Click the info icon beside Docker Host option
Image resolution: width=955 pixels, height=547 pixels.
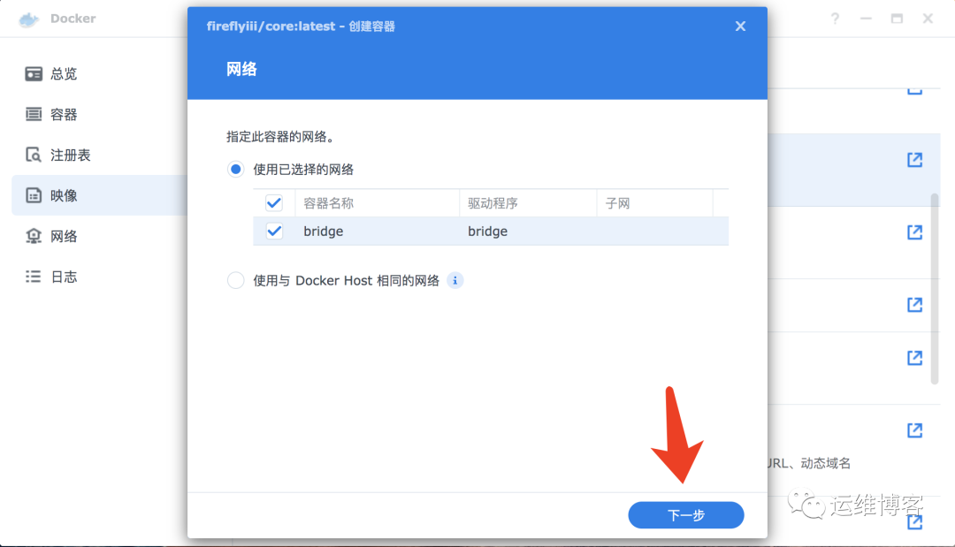(x=455, y=280)
